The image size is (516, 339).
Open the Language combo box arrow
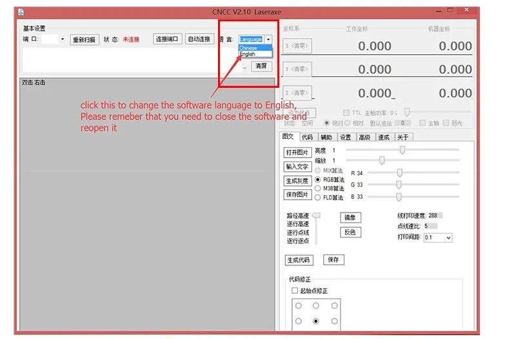pyautogui.click(x=268, y=39)
